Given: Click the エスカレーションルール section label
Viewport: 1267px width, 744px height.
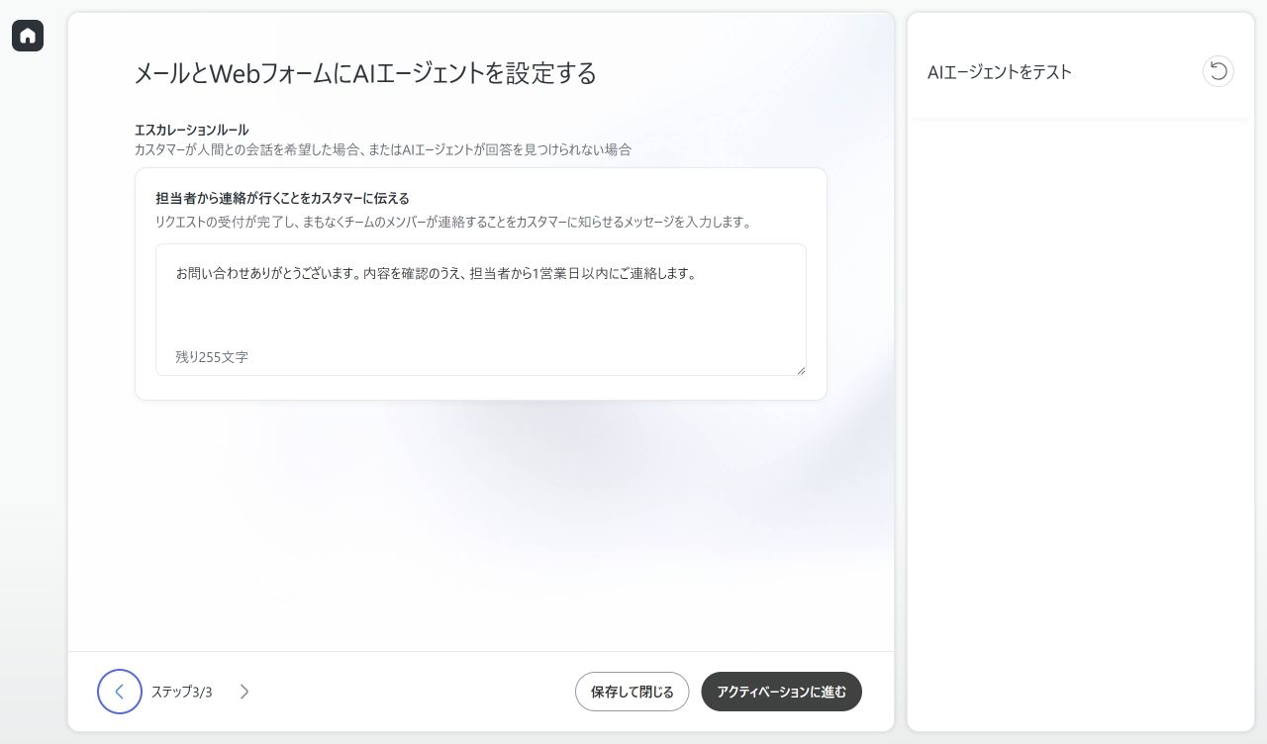Looking at the screenshot, I should 192,130.
